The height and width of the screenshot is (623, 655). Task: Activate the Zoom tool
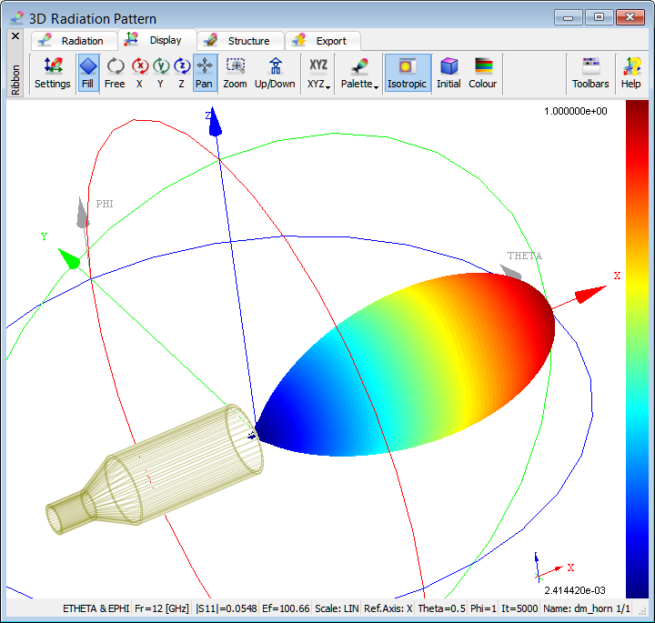(x=235, y=73)
